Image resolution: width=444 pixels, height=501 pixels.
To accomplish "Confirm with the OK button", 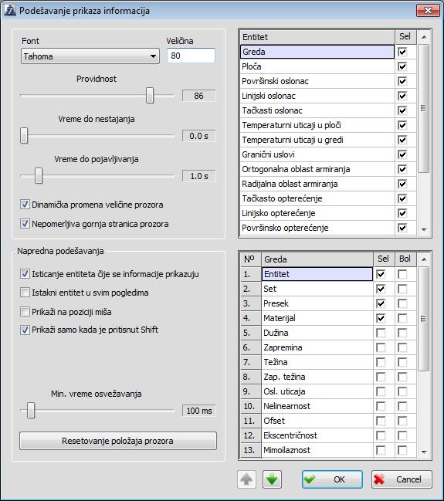I will pyautogui.click(x=332, y=479).
